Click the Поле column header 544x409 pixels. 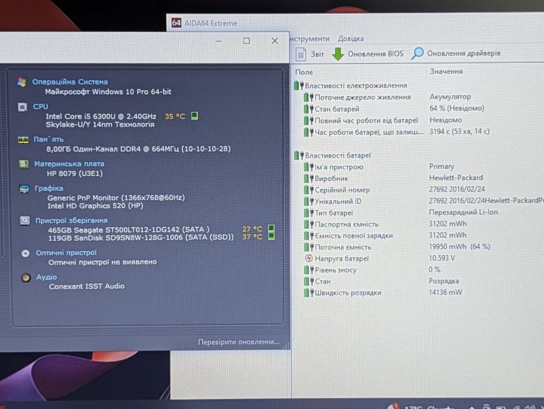pos(304,72)
